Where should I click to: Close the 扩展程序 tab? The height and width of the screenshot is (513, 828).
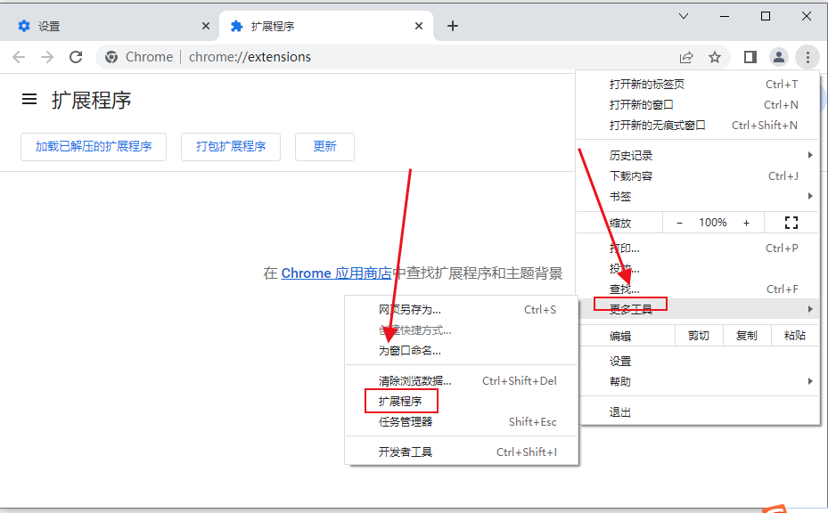point(419,26)
